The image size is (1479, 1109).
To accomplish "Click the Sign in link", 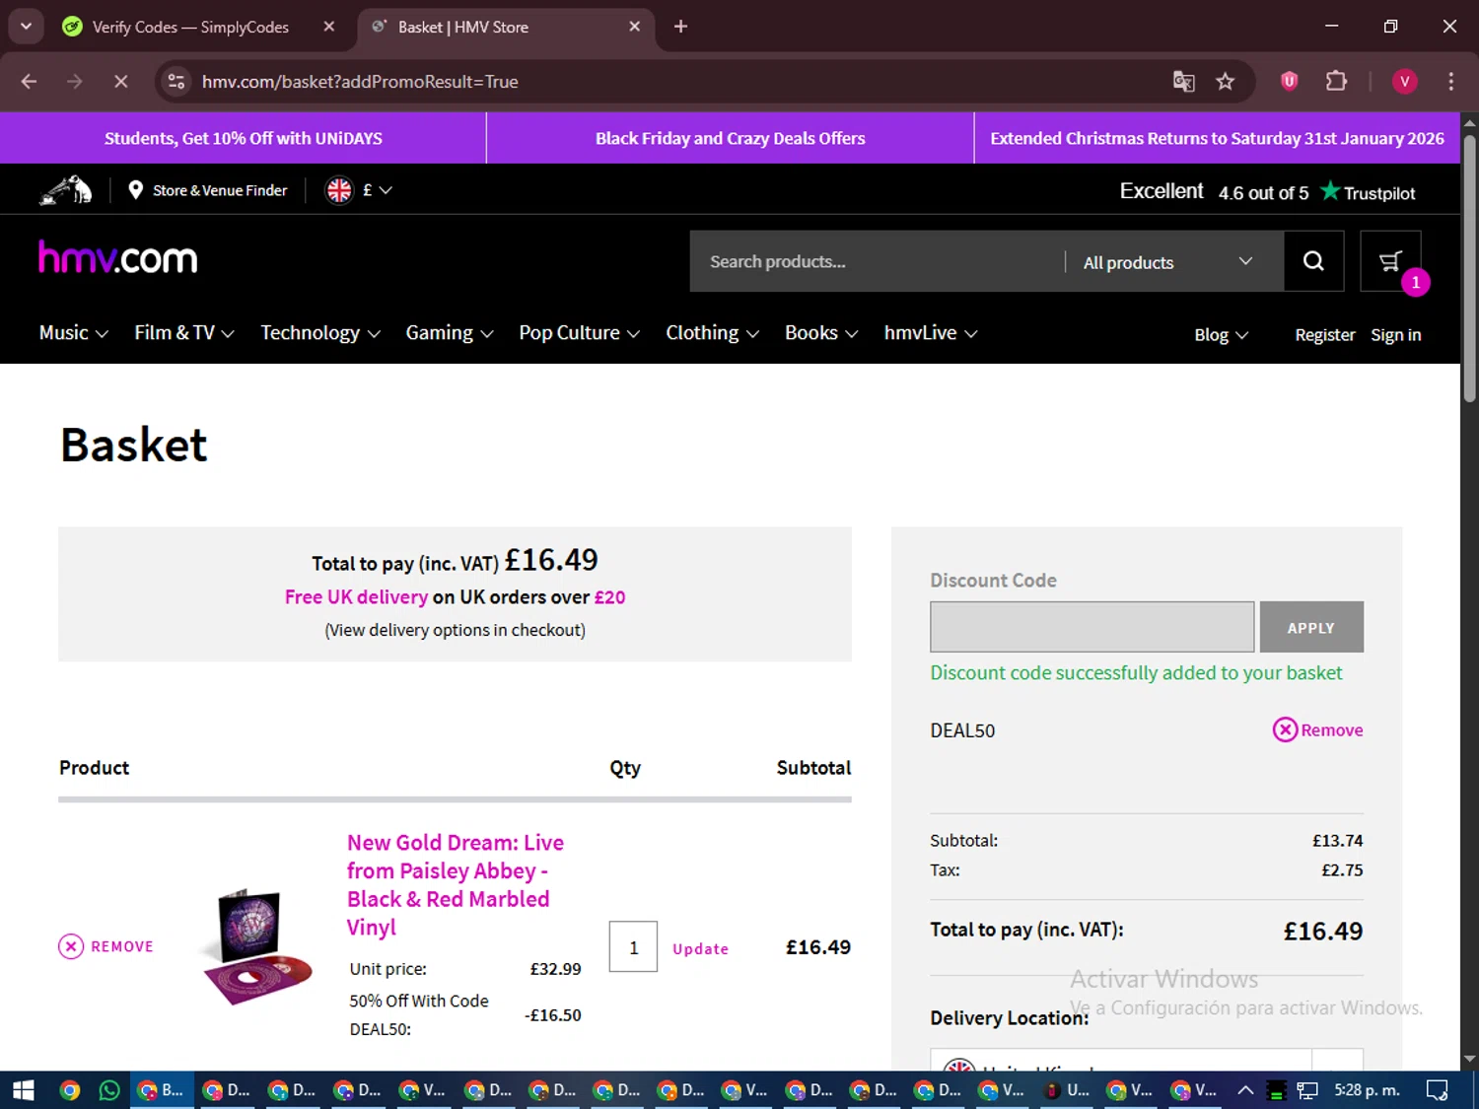I will coord(1396,335).
